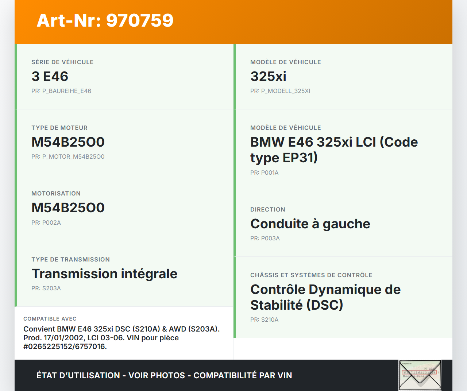The image size is (467, 391).
Task: Click the État d'utilisation footer banner text
Action: click(164, 375)
